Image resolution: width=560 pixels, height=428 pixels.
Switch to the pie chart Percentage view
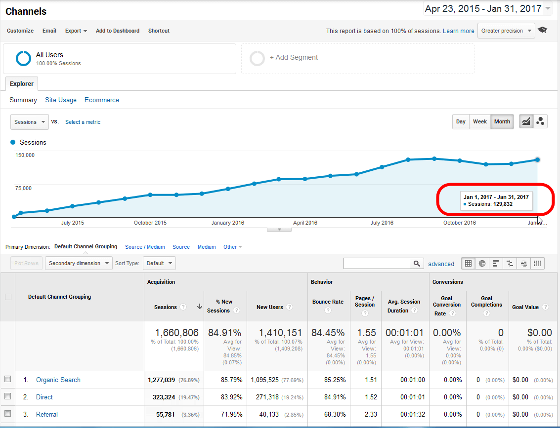tap(481, 264)
